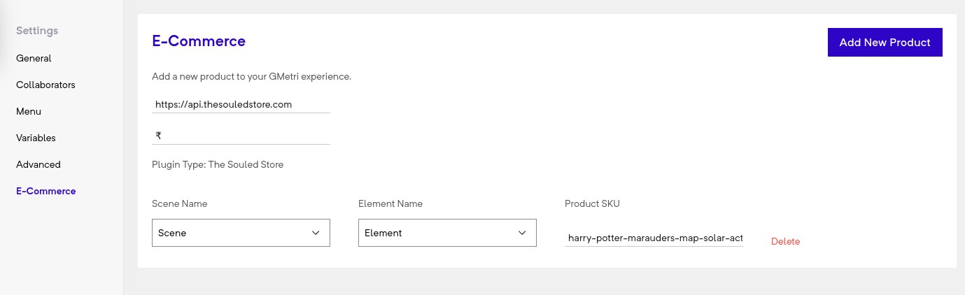Open the Scene Name combo box
Screen dimensions: 965x295
pyautogui.click(x=231, y=233)
